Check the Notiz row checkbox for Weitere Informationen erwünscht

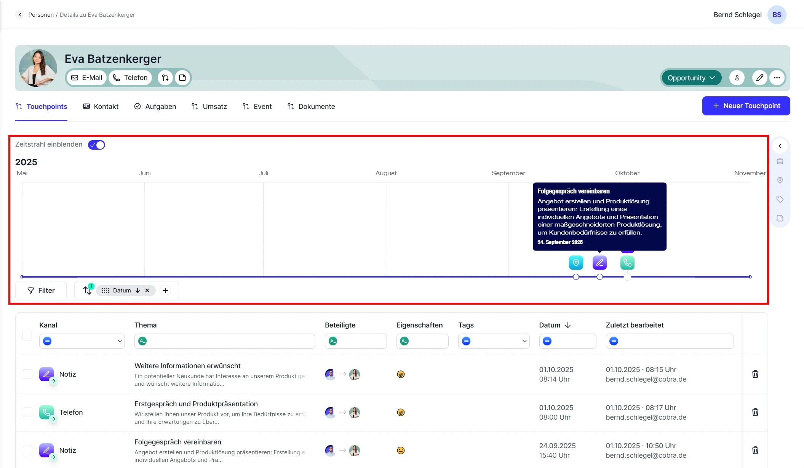coord(27,374)
